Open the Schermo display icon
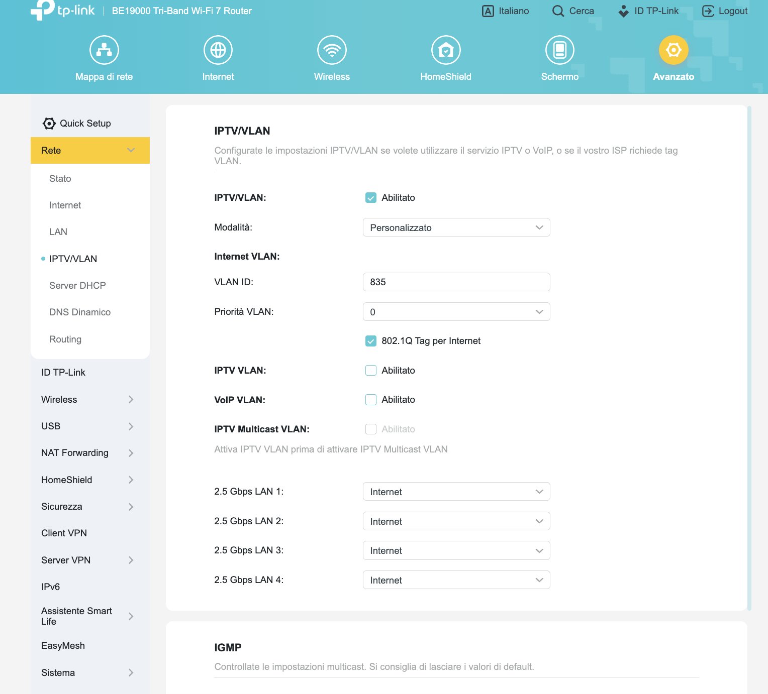Viewport: 768px width, 694px height. (559, 50)
